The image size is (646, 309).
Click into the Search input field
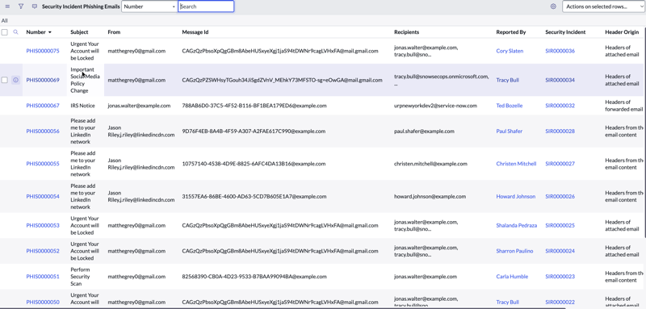pyautogui.click(x=206, y=6)
